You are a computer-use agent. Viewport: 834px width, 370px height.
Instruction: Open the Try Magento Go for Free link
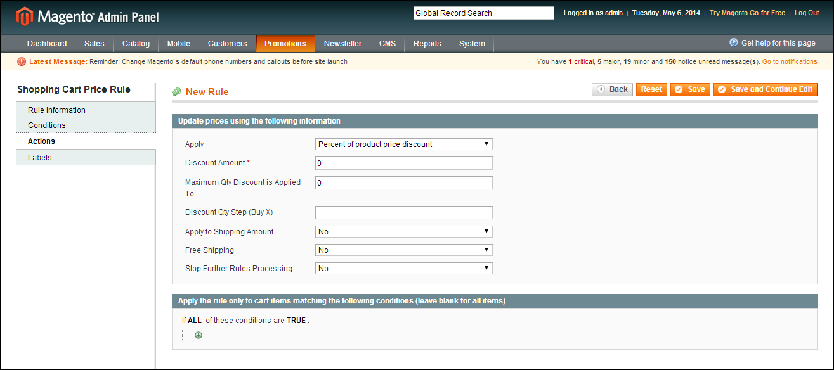pyautogui.click(x=747, y=13)
